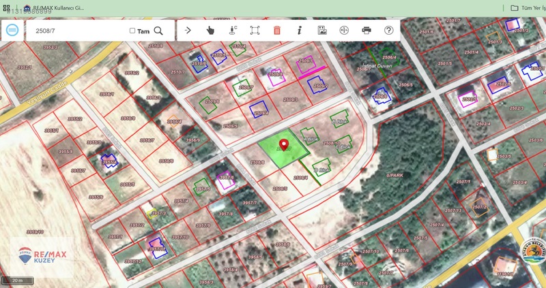Enable the Tam checkbox
The image size is (546, 288).
point(132,31)
